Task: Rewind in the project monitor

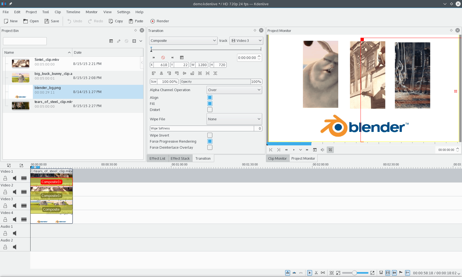Action: (x=286, y=150)
